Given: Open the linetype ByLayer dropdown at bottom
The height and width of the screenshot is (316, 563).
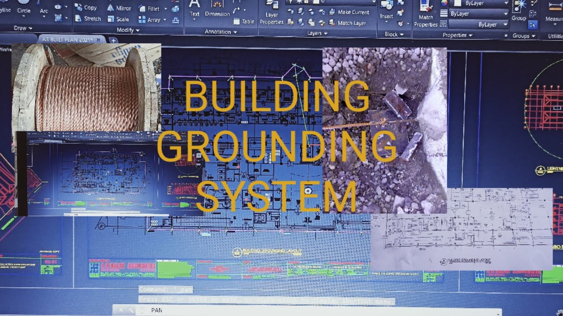Looking at the screenshot, I should (479, 25).
